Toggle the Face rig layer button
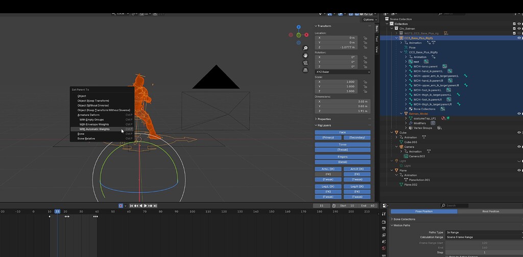Screen dimensions: 523x257 (x=343, y=132)
